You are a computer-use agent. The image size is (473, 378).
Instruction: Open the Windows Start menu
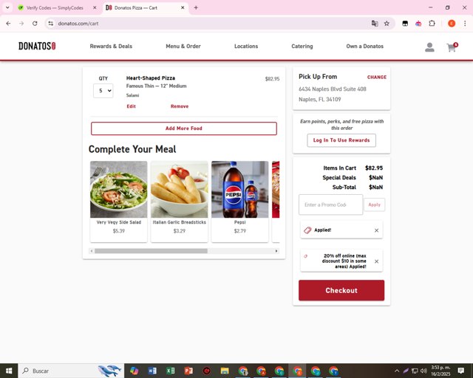point(9,371)
